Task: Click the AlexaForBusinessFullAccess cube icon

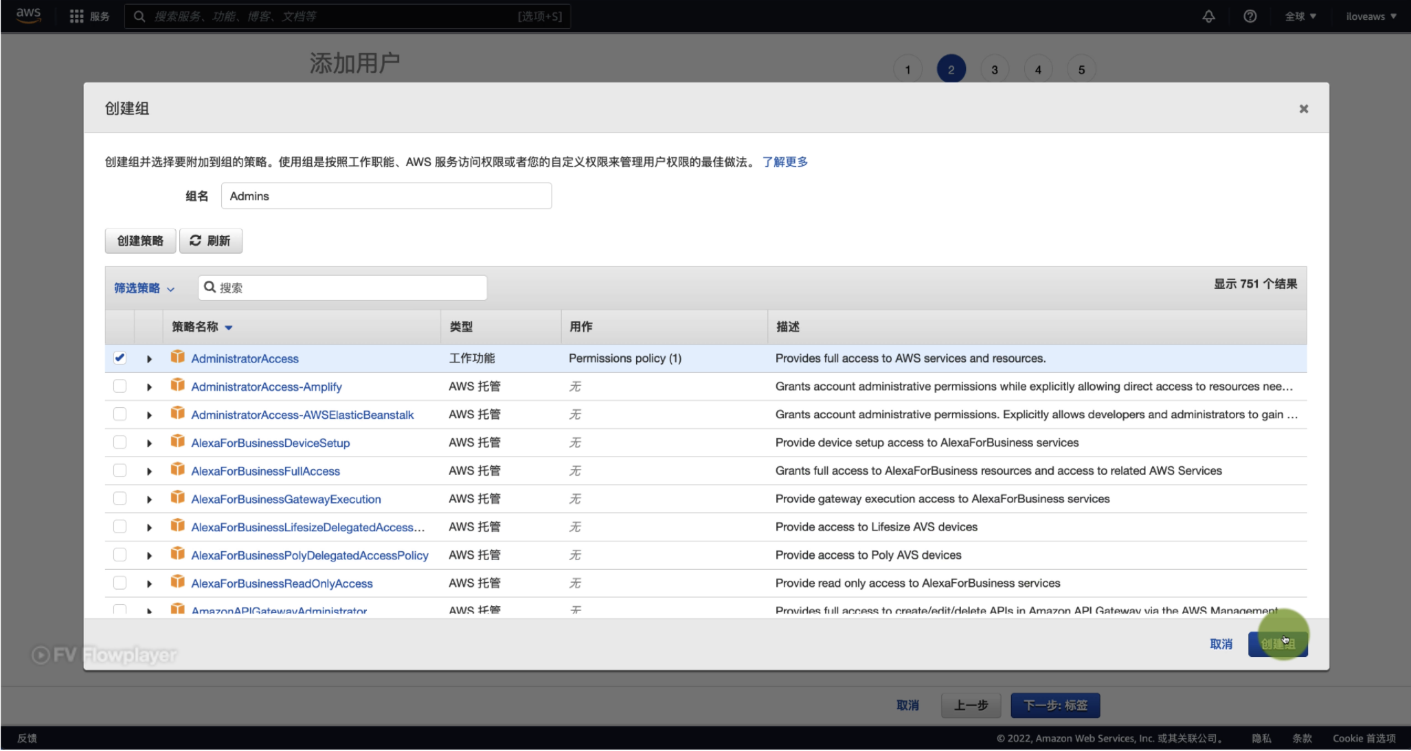Action: (x=177, y=470)
